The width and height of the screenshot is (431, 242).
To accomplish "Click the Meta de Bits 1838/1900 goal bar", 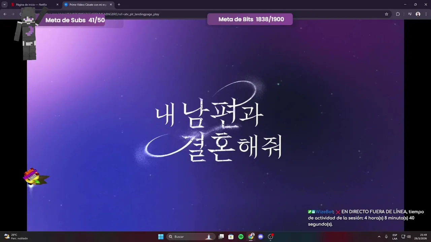I will [250, 19].
